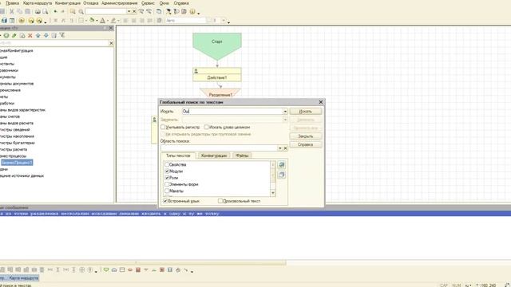
Task: Uncheck the Модули text type
Action: [167, 171]
